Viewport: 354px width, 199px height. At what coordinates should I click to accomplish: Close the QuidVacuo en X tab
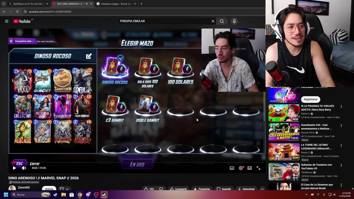47,4
